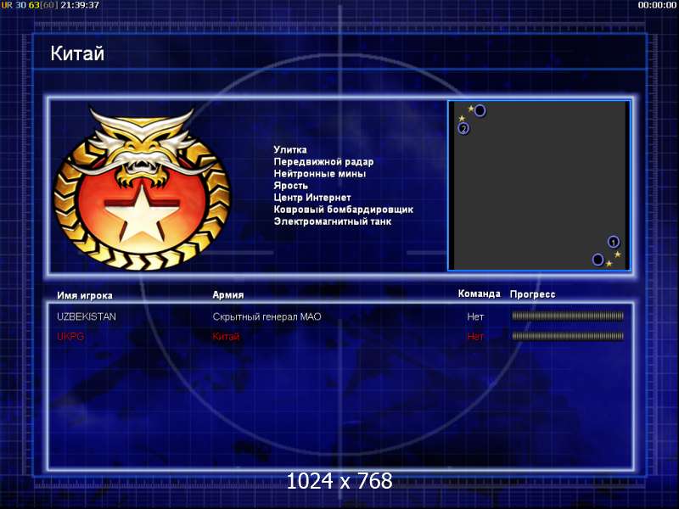
Task: Click the Армия column header
Action: [228, 295]
